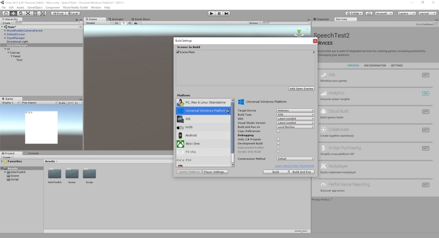
Task: Enable Copy References checkbox
Action: pos(278,131)
